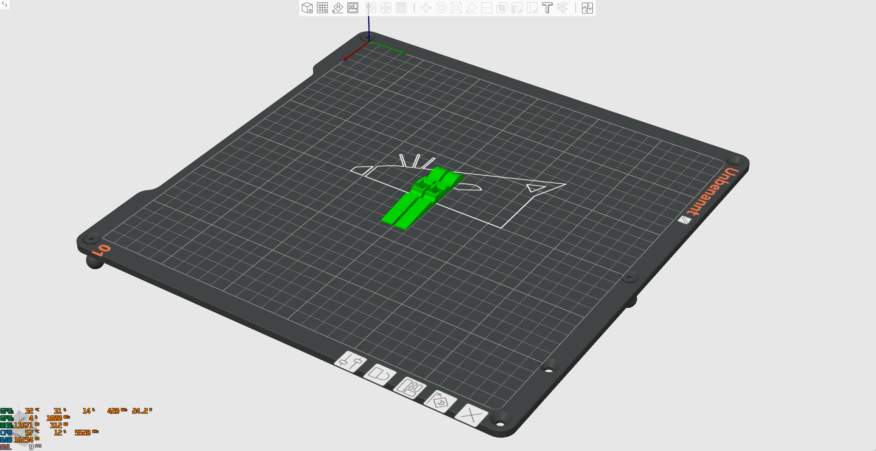Add a new plate with grid-plus icon
The image size is (876, 451).
point(322,8)
